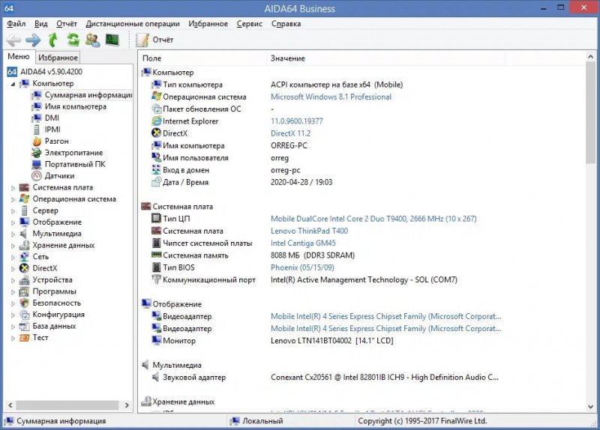Viewport: 600px width, 430px height.
Task: Click the Refresh toolbar icon
Action: click(73, 40)
